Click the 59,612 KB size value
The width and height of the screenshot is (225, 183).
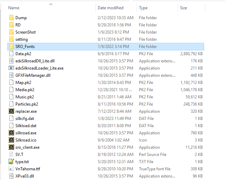point(194,97)
